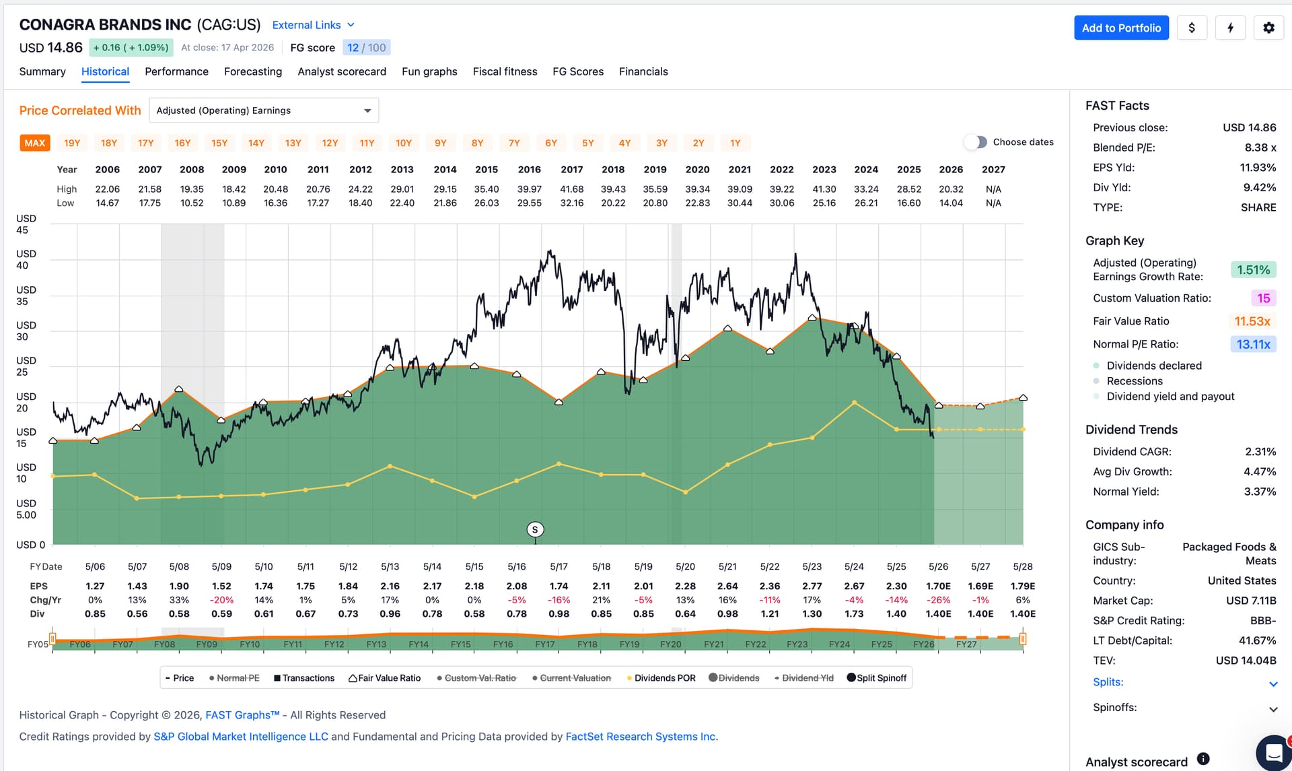Screen dimensions: 1292x771
Task: Toggle the Split Spinoff legend icon
Action: point(877,678)
